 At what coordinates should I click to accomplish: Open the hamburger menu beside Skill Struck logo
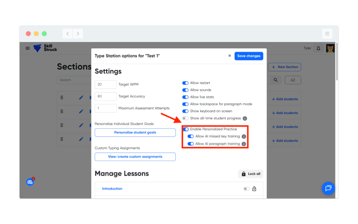click(x=28, y=48)
